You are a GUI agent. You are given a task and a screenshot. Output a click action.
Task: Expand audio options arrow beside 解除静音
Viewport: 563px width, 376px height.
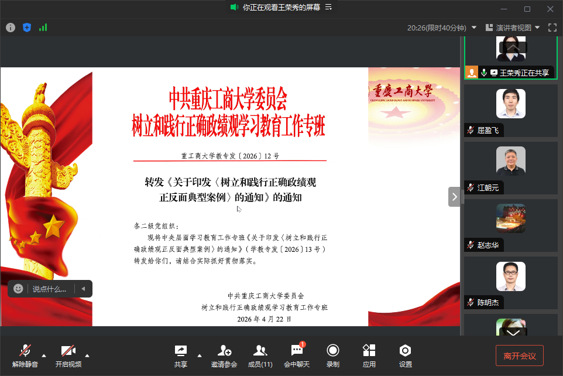coord(44,356)
